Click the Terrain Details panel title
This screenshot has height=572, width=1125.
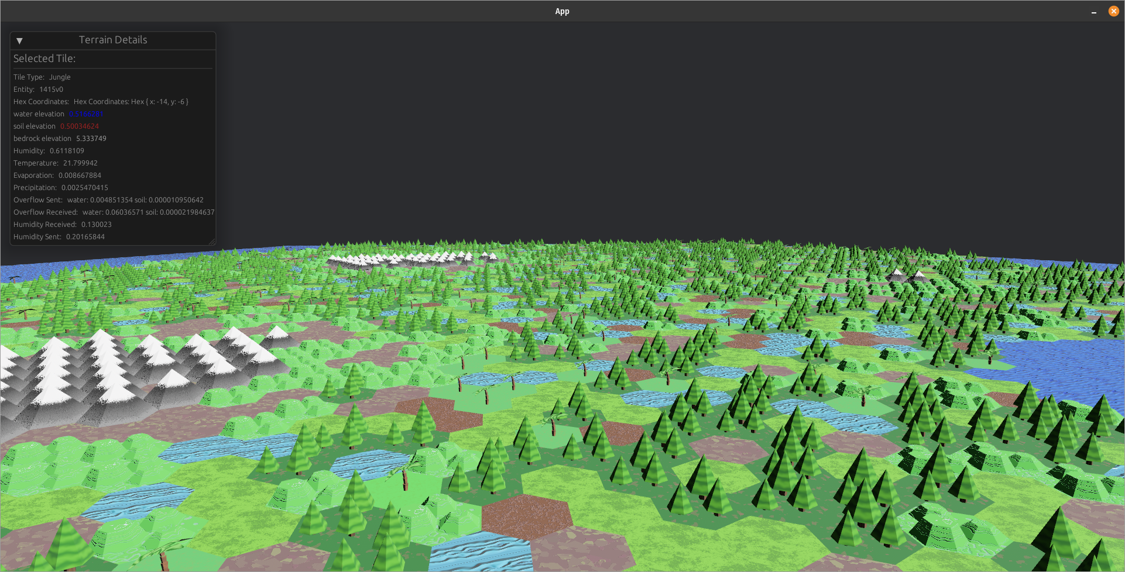[113, 40]
